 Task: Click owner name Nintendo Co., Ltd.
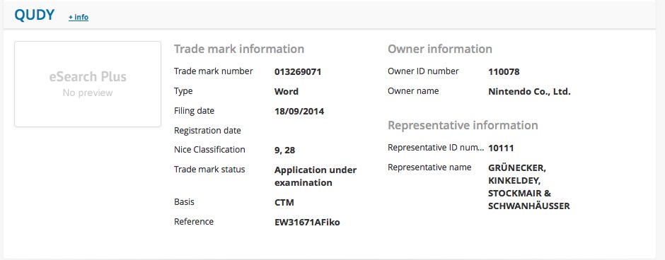[529, 91]
